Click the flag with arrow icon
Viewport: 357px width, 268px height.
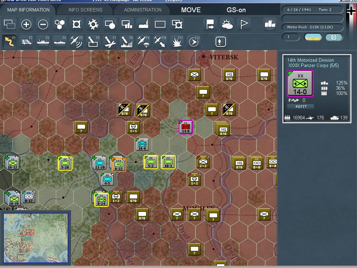pos(210,24)
